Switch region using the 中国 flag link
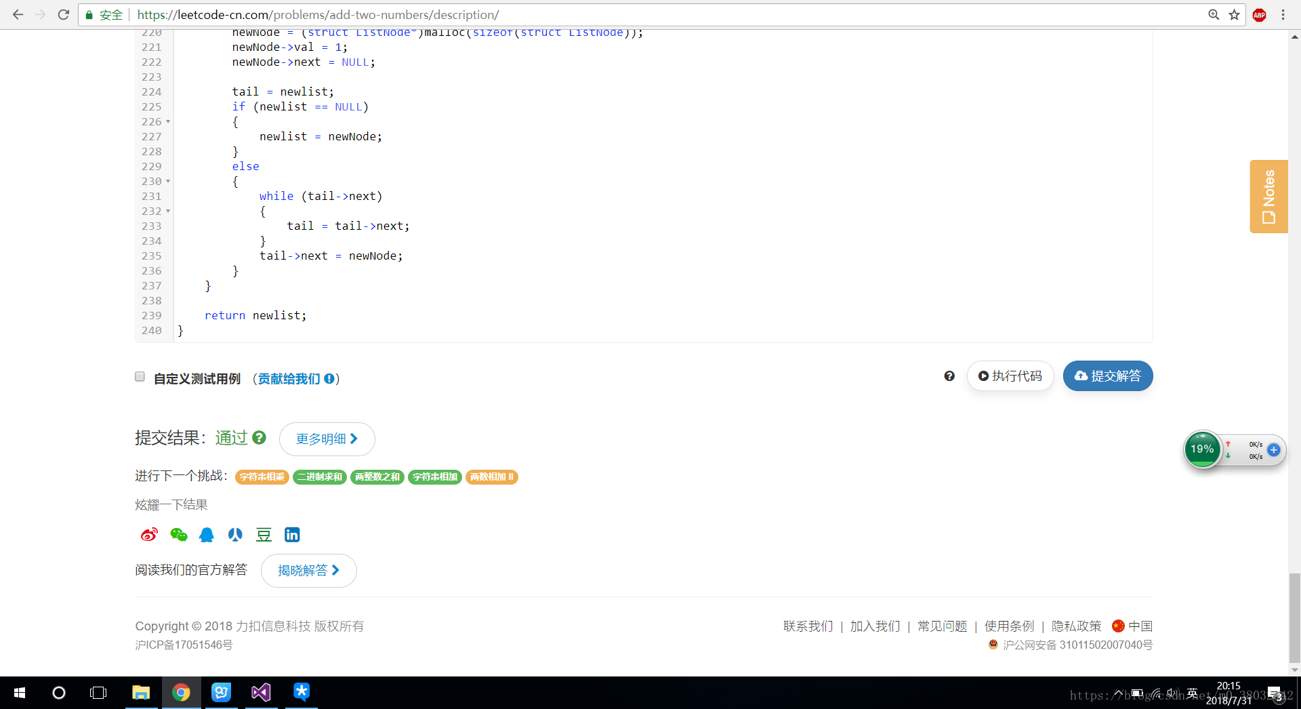Image resolution: width=1301 pixels, height=709 pixels. [1132, 626]
